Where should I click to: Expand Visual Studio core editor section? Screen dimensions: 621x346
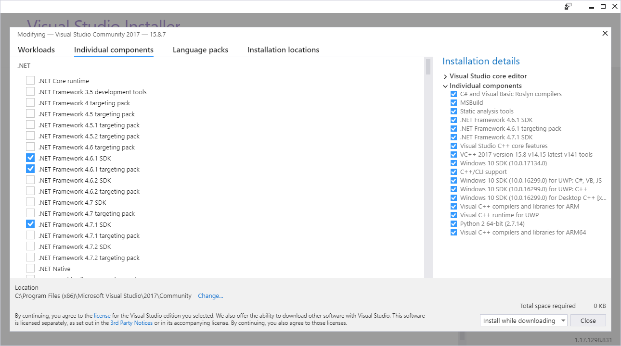[445, 76]
